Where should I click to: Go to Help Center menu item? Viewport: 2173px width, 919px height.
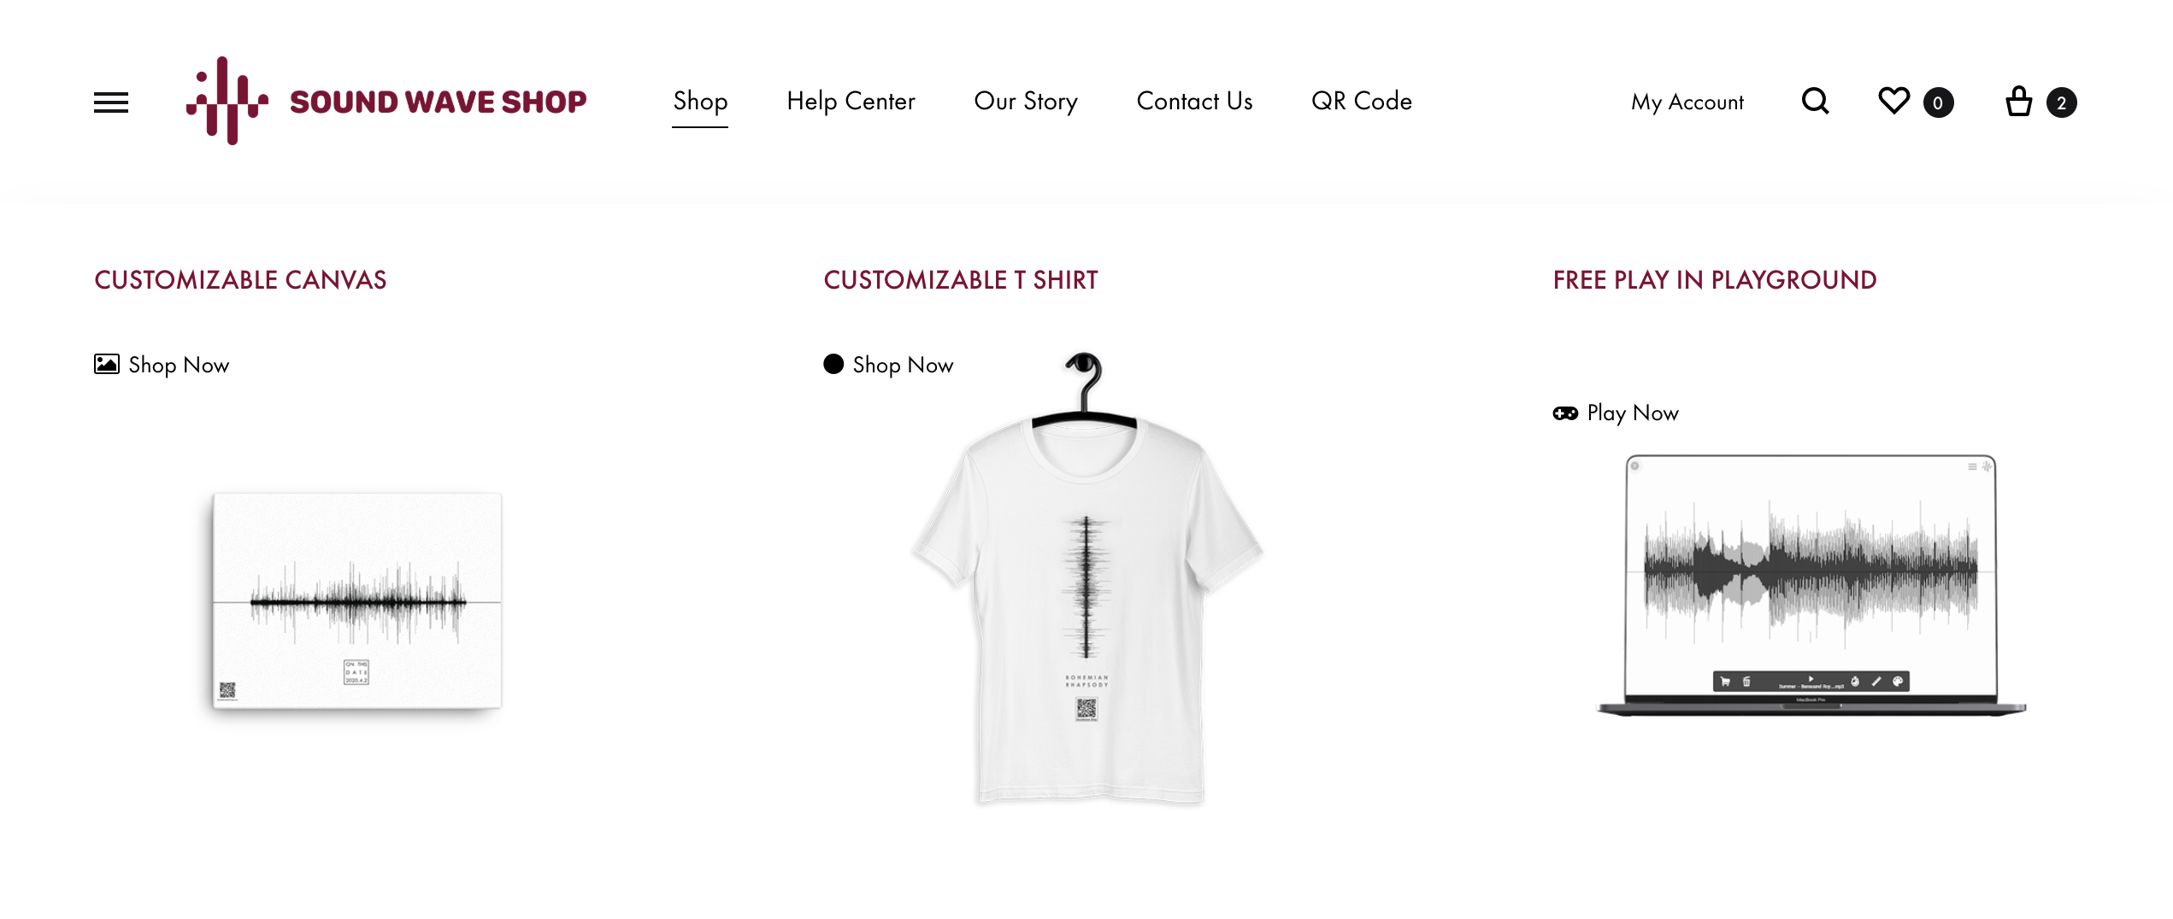[851, 101]
